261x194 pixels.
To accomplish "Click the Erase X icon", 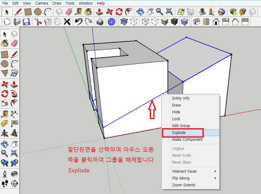I will coord(67,22).
